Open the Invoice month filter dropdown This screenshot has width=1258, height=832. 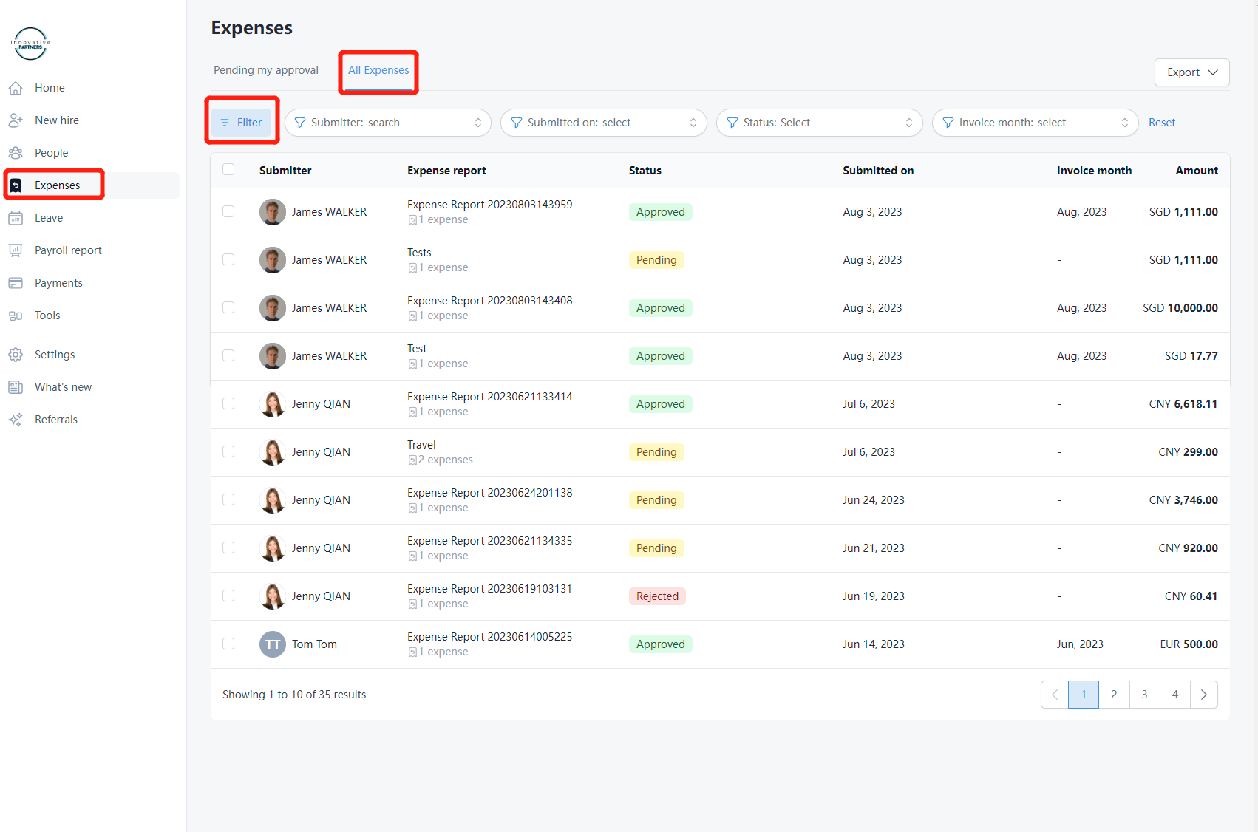tap(1035, 123)
